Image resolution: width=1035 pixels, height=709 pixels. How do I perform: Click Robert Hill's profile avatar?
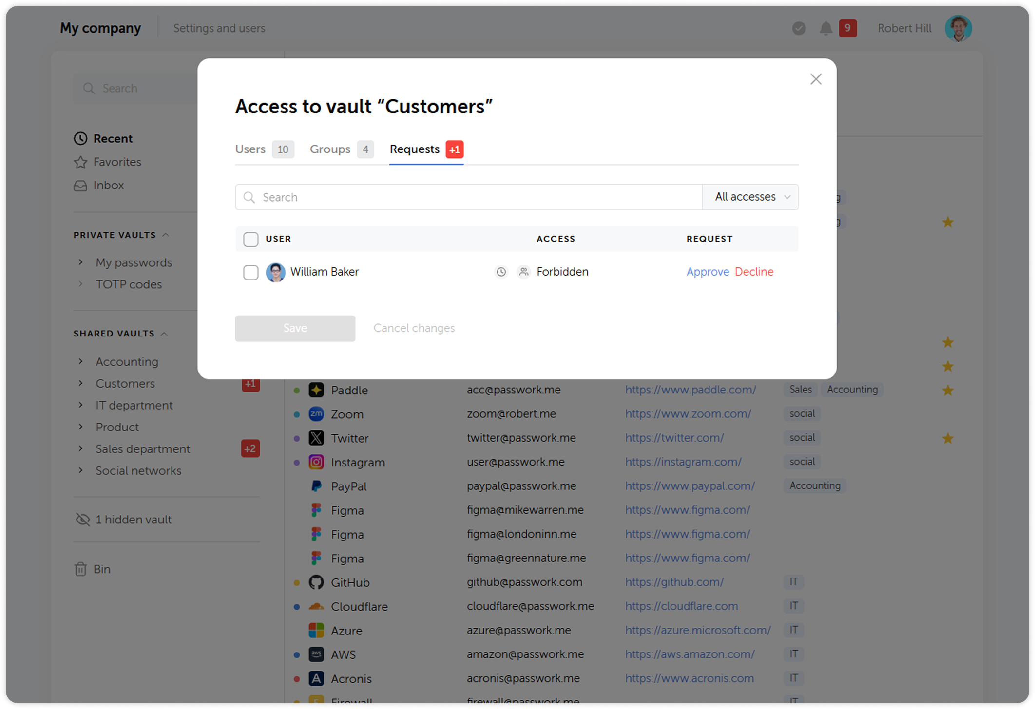click(x=958, y=28)
